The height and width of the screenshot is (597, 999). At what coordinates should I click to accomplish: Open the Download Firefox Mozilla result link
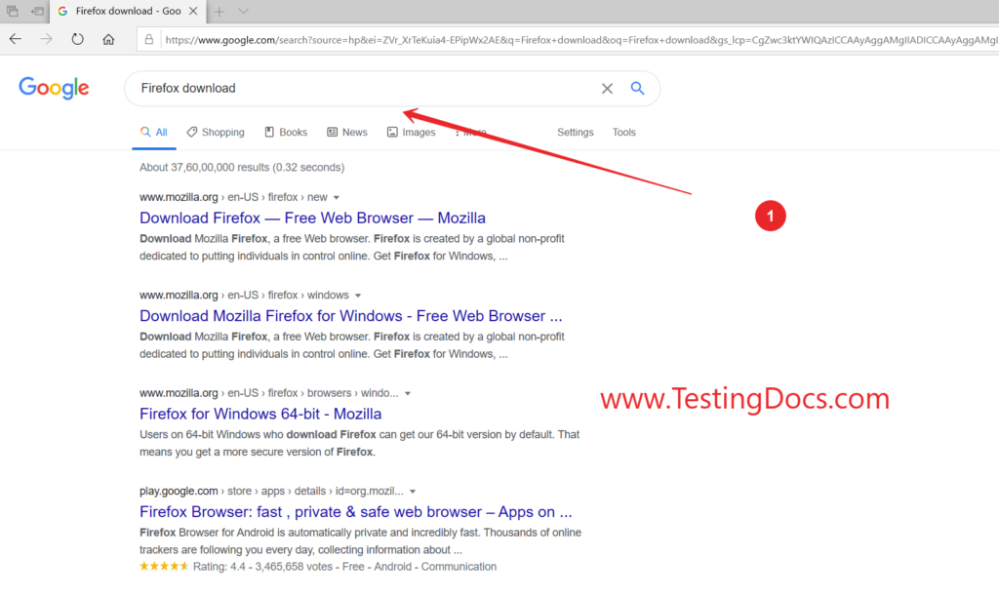tap(312, 218)
